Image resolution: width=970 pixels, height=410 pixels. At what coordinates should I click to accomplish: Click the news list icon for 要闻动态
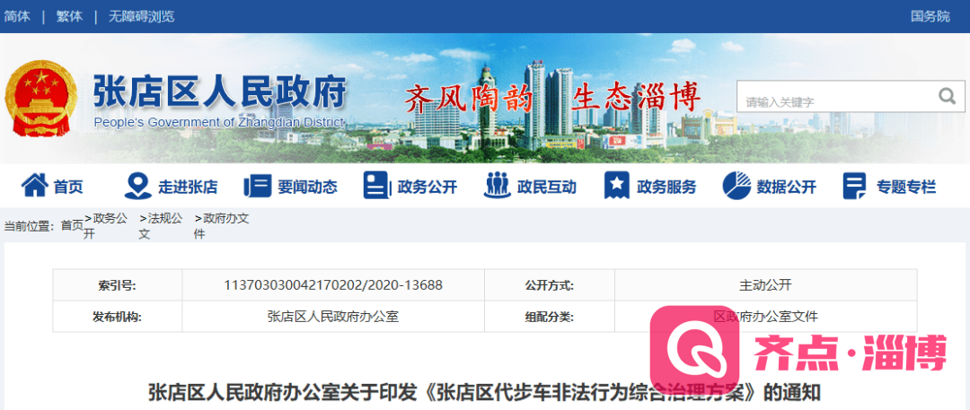[257, 186]
